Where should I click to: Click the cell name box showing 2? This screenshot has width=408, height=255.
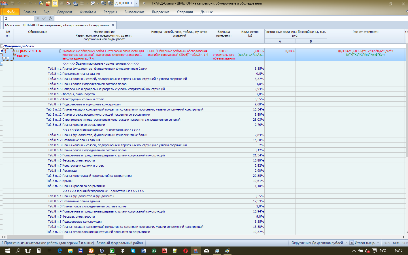(x=18, y=18)
